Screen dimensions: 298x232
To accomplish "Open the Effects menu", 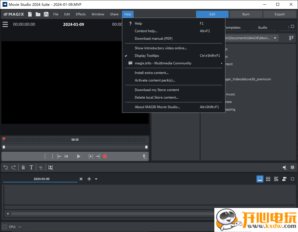I will click(x=80, y=14).
